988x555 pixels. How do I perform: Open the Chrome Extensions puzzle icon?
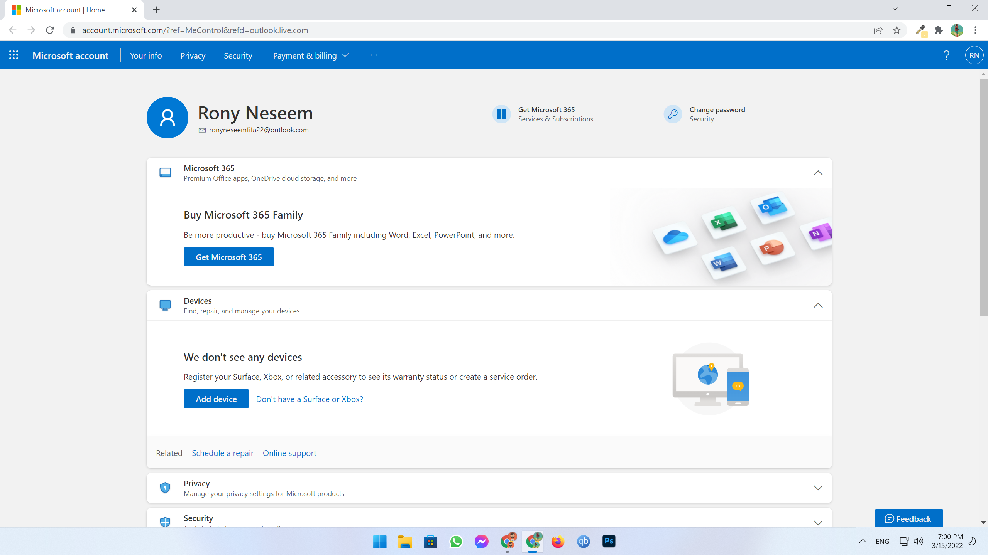pos(939,30)
